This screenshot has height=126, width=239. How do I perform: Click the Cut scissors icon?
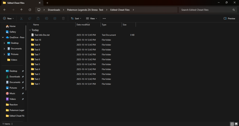(x=21, y=19)
